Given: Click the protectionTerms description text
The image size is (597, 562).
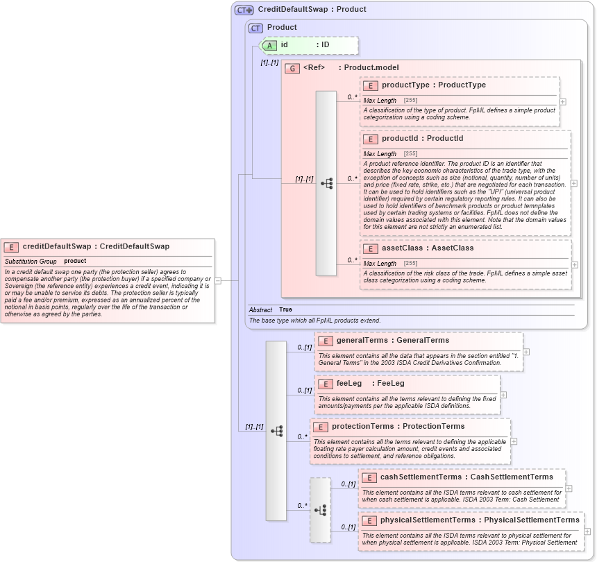Looking at the screenshot, I should (410, 449).
